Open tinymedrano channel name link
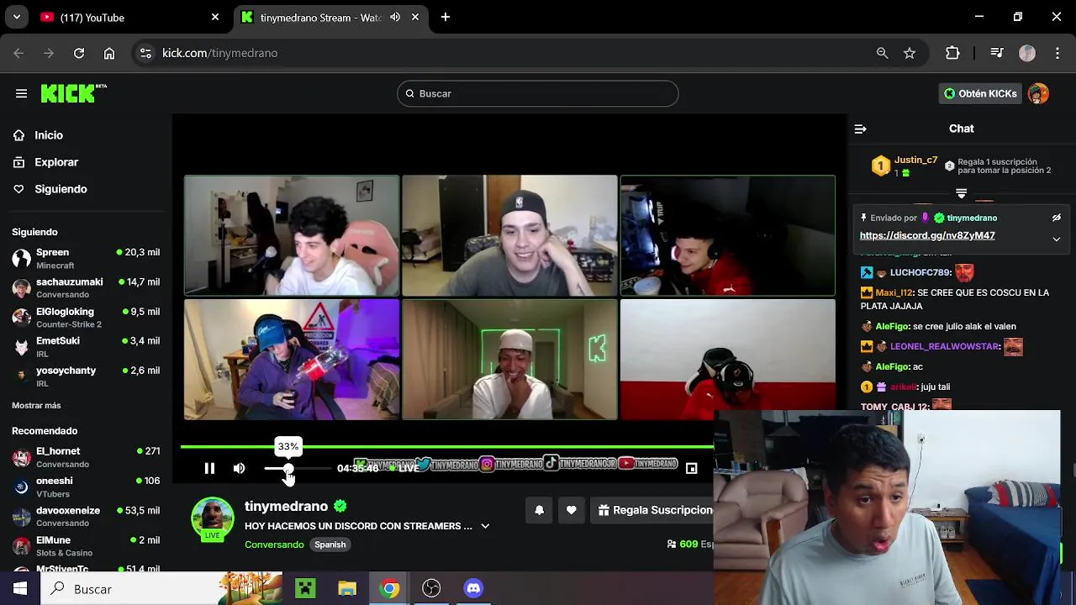Viewport: 1076px width, 605px height. pos(286,506)
